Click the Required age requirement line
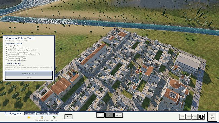The width and height of the screenshot is (219, 123). click(x=17, y=48)
